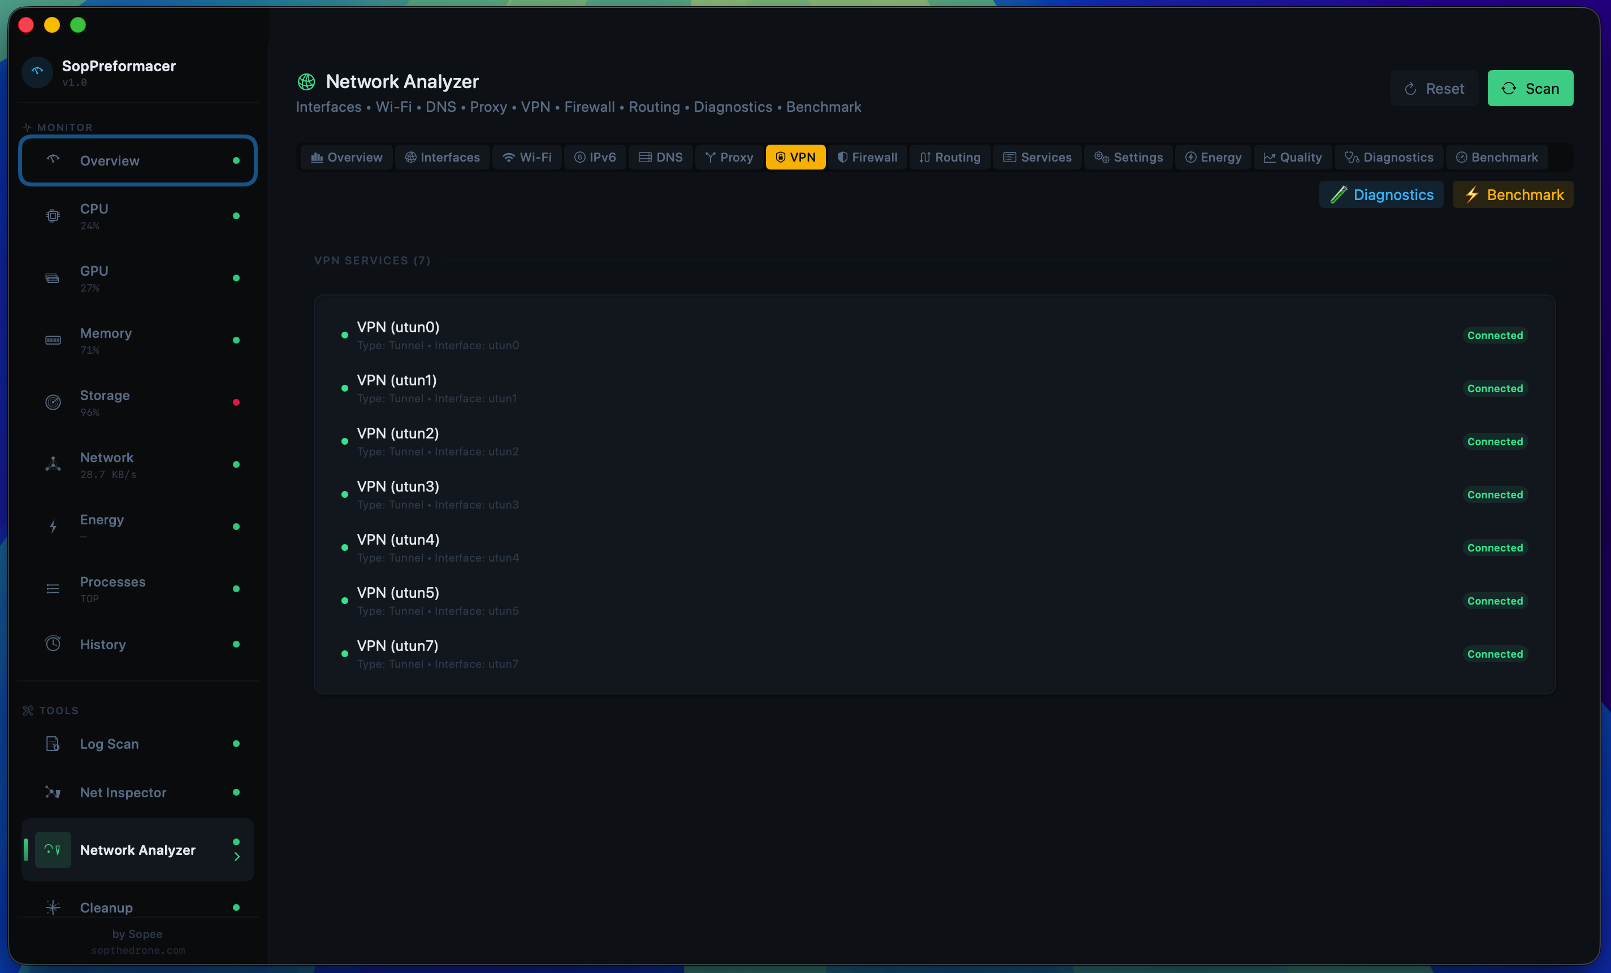
Task: Toggle the status dot next to Storage
Action: tap(236, 402)
